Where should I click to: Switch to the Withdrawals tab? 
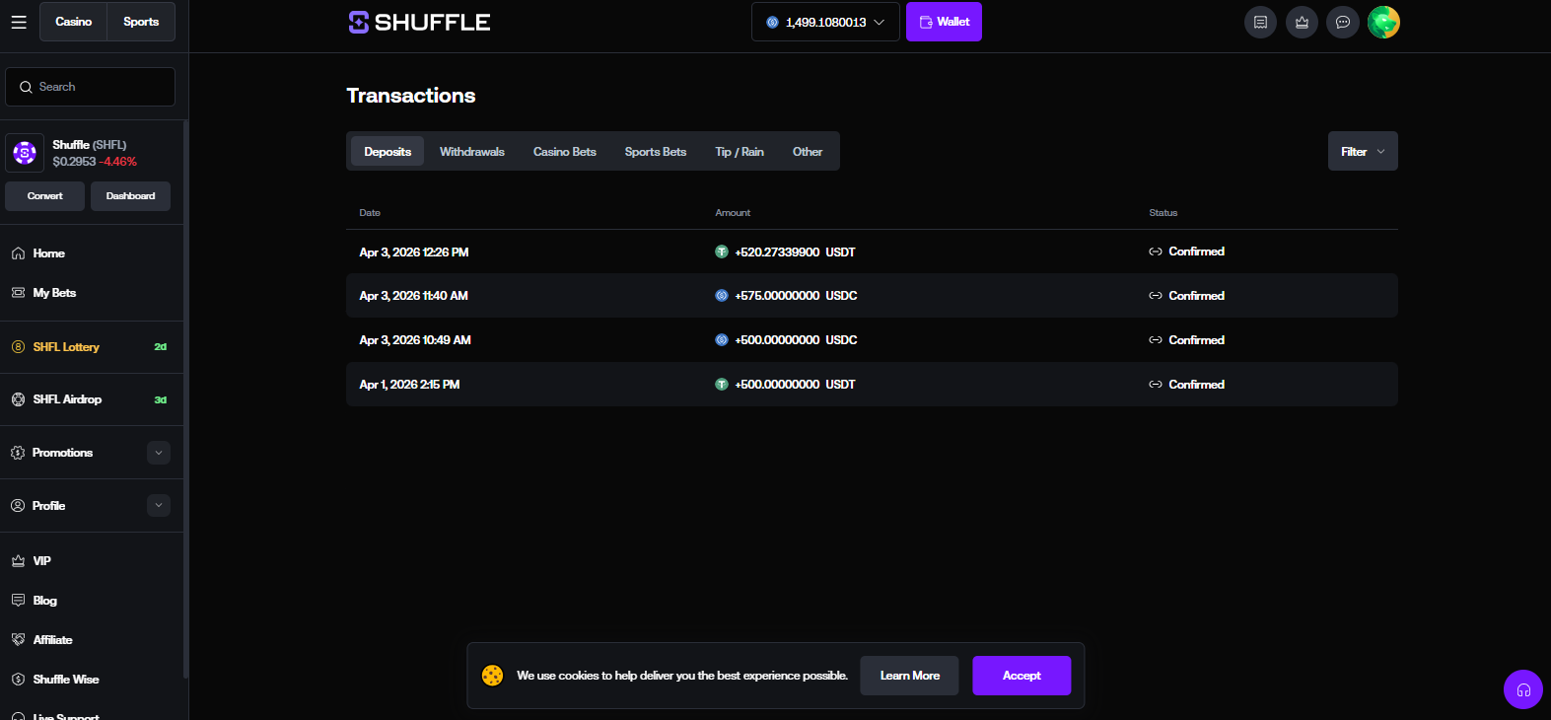(x=472, y=151)
